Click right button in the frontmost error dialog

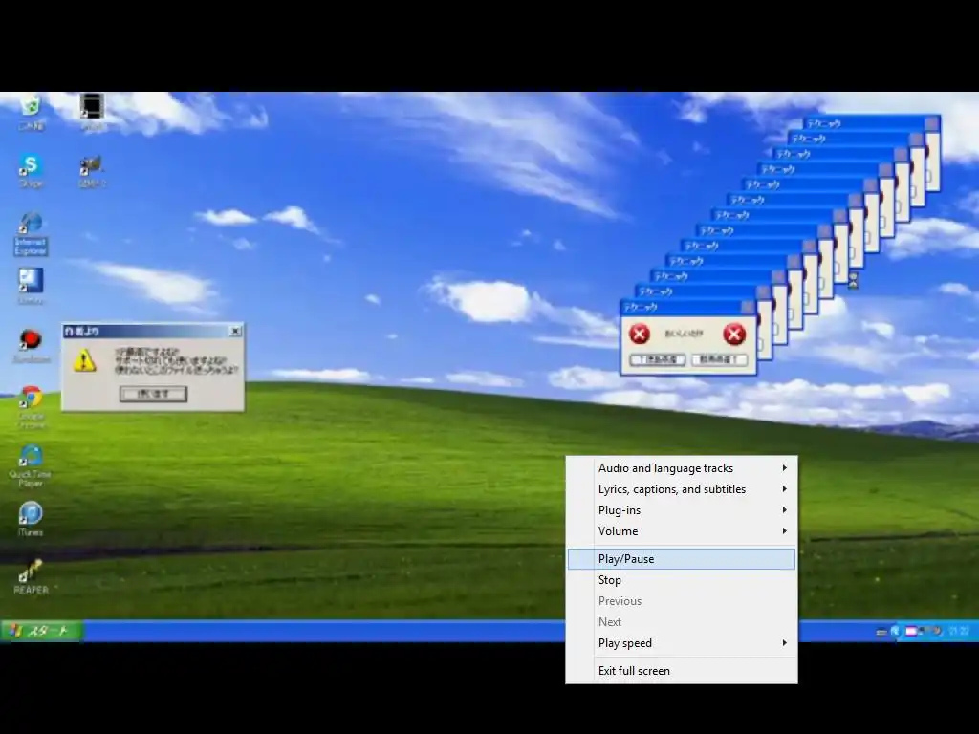coord(719,360)
